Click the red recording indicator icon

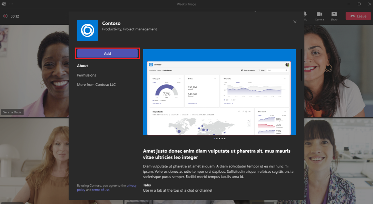point(5,16)
